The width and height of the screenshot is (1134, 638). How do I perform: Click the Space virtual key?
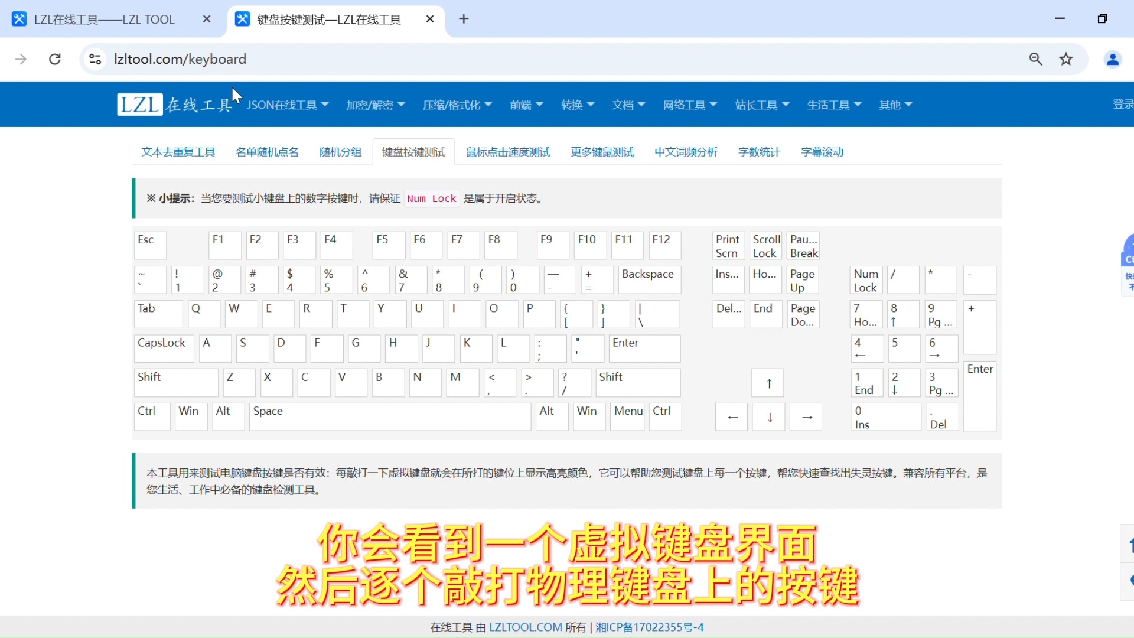pos(390,417)
